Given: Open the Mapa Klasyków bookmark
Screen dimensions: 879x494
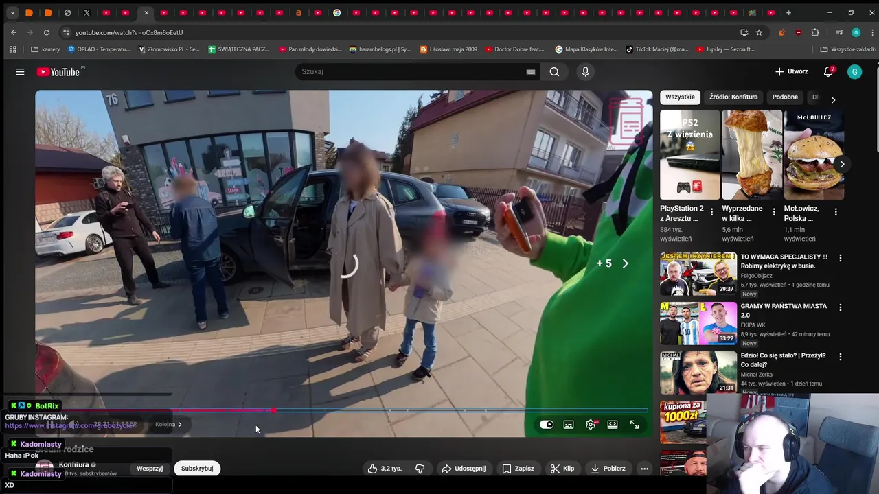Looking at the screenshot, I should 586,49.
